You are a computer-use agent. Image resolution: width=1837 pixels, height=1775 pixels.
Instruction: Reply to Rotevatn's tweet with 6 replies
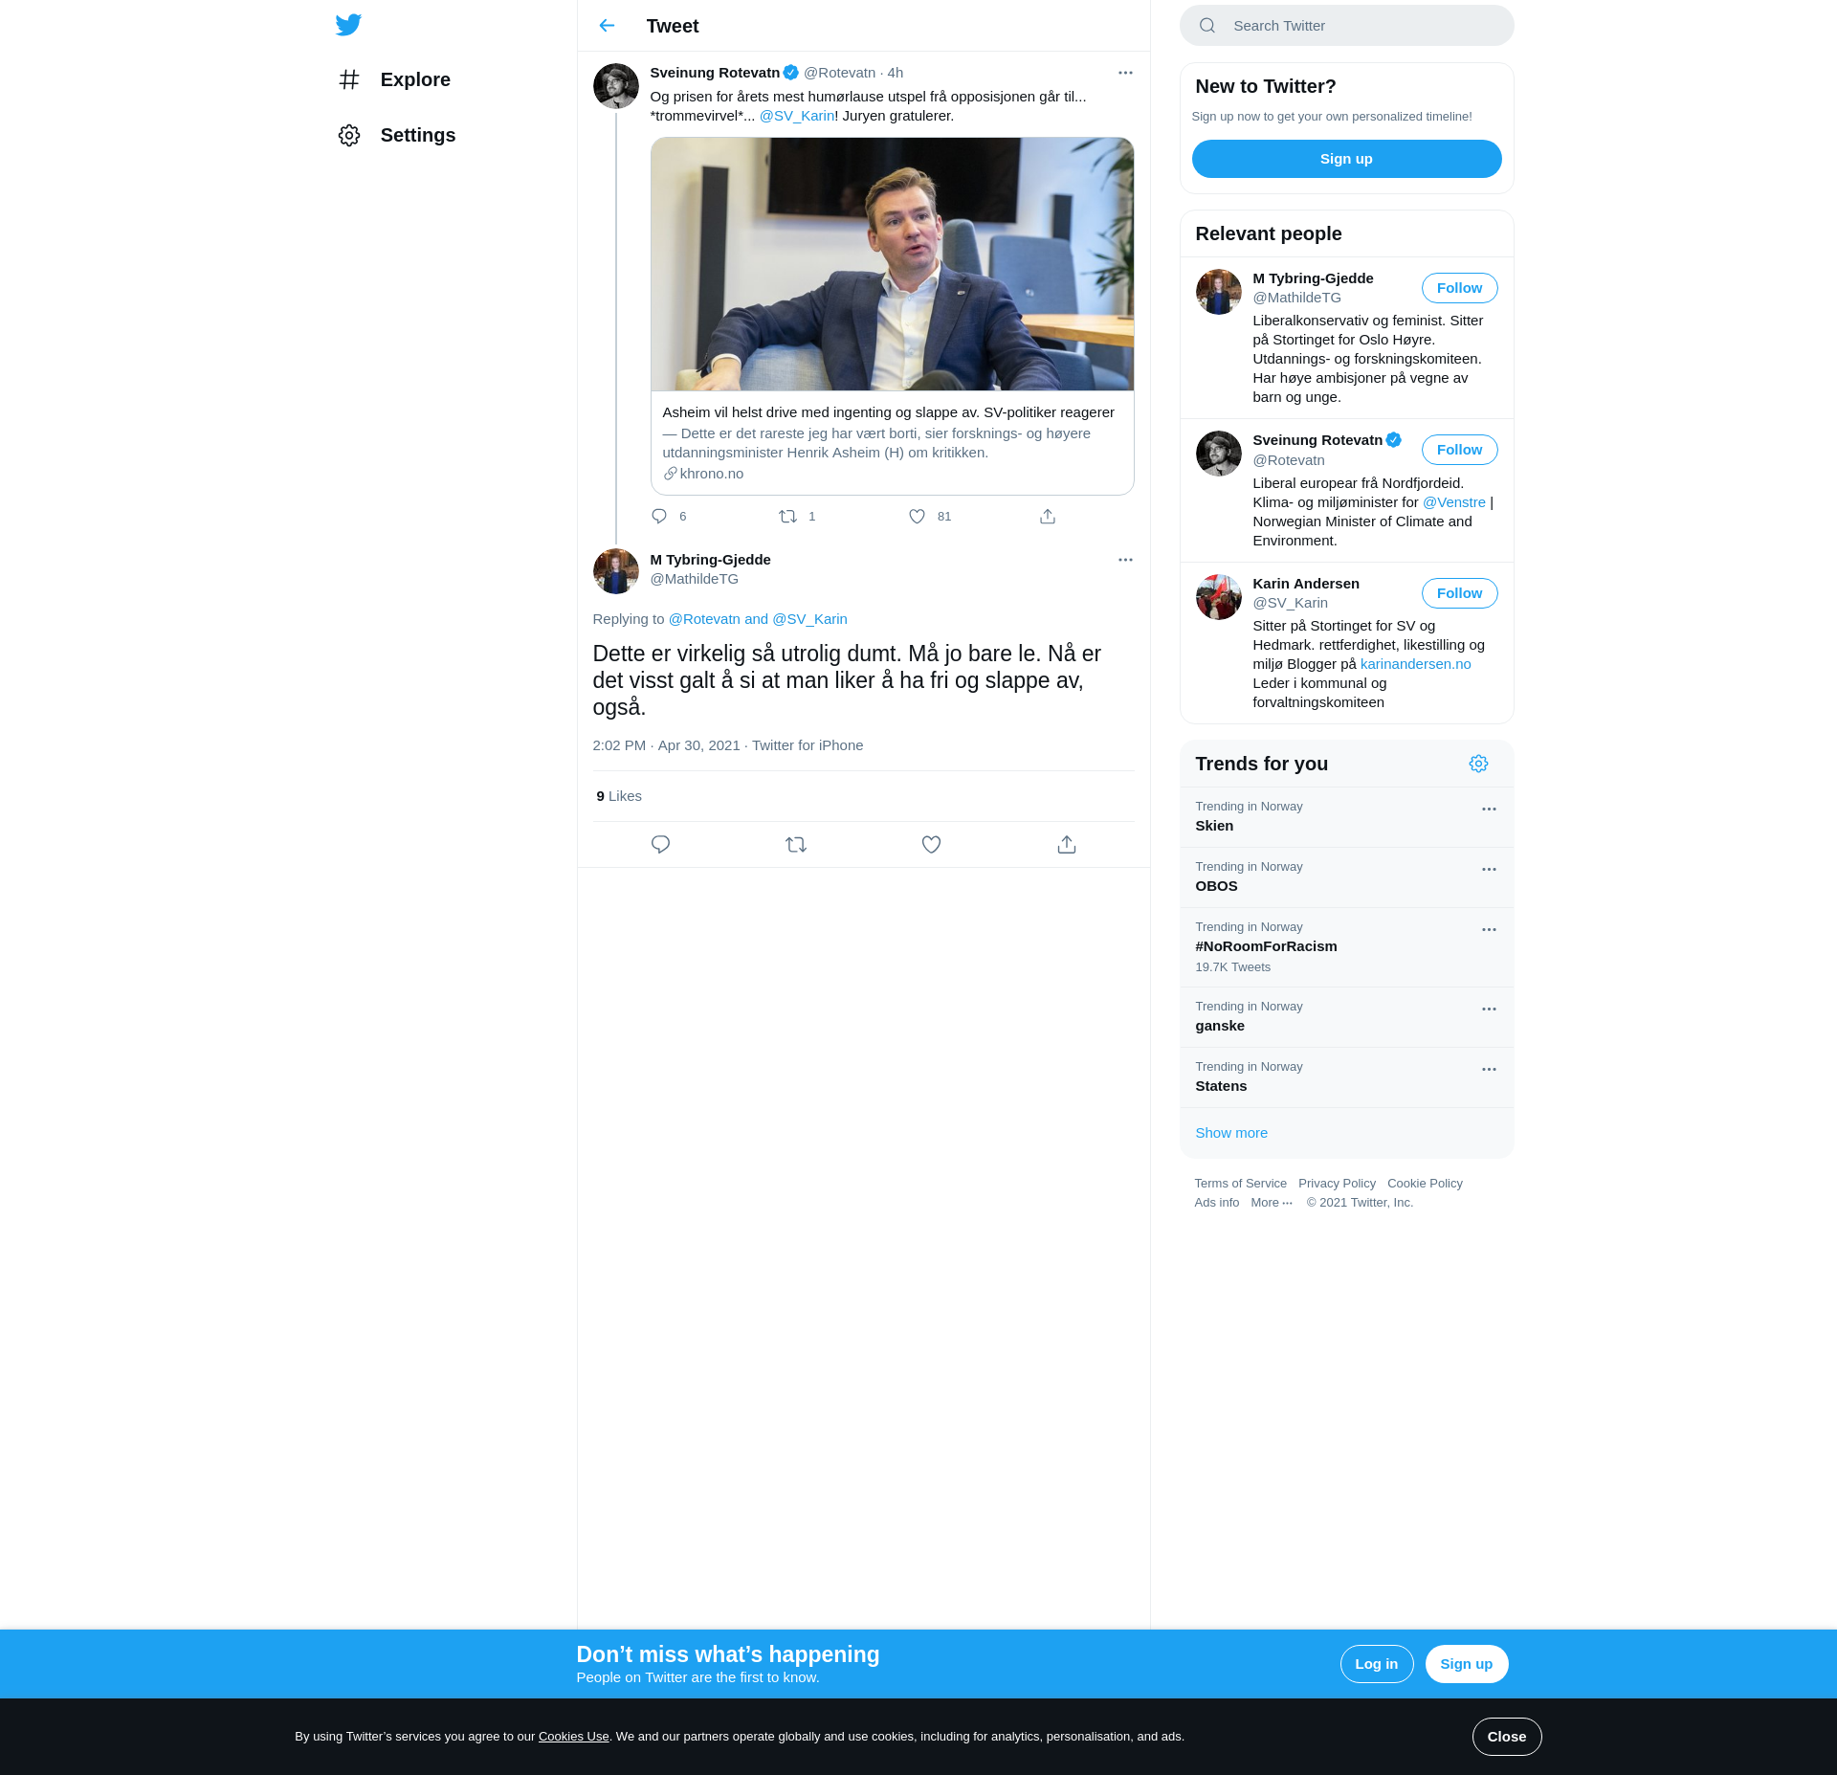pyautogui.click(x=659, y=517)
